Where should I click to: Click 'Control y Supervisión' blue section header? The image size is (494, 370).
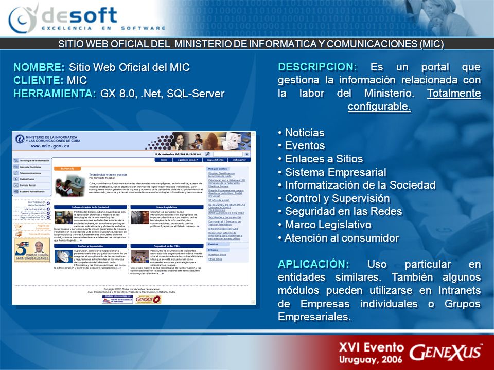tap(91, 246)
